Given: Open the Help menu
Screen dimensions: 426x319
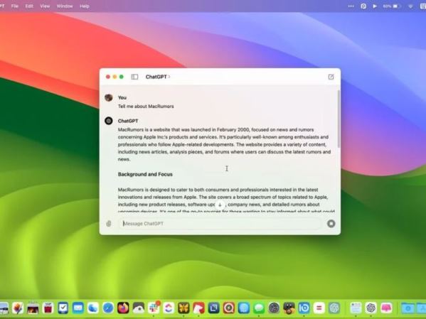Looking at the screenshot, I should tap(85, 6).
